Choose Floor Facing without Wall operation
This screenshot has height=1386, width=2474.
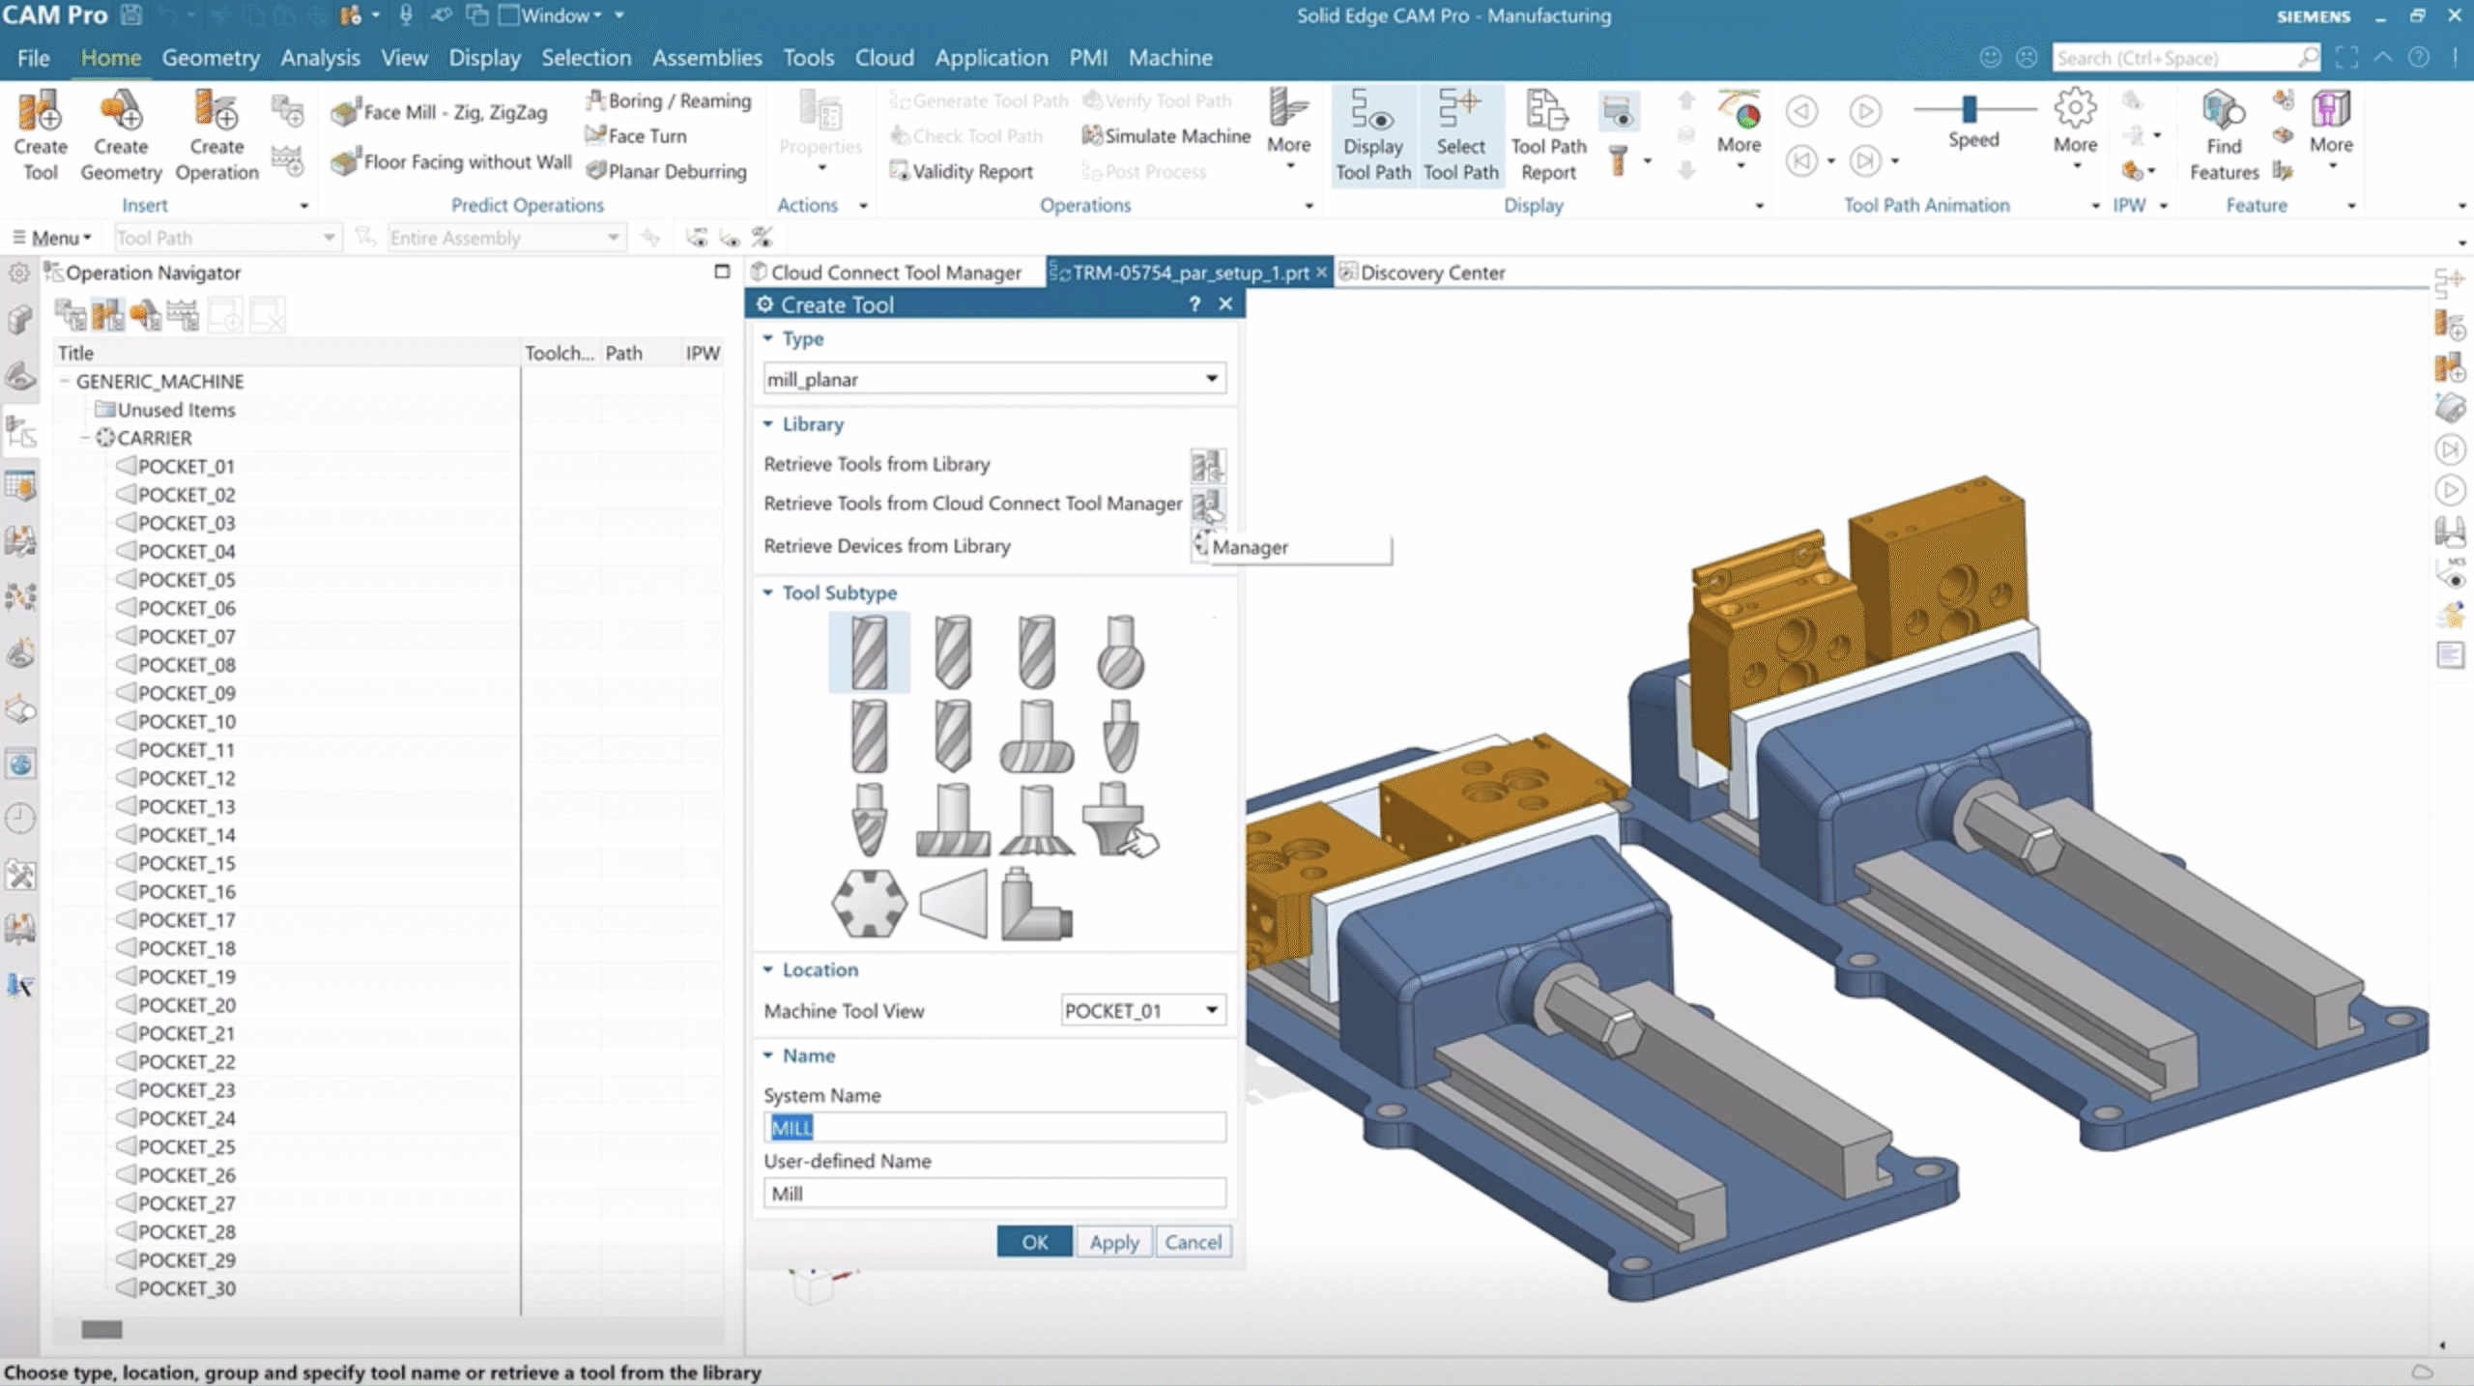pos(451,161)
